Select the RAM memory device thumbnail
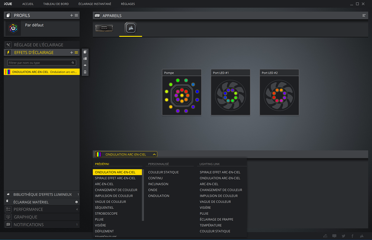372x240 pixels. (104, 28)
